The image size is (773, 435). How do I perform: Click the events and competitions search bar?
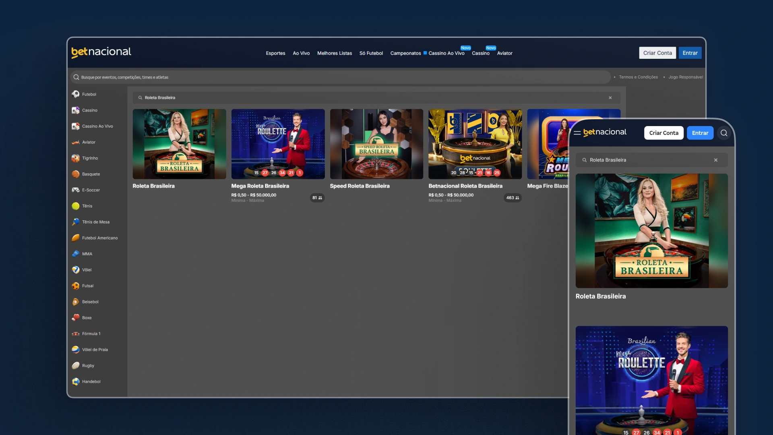[x=341, y=77]
